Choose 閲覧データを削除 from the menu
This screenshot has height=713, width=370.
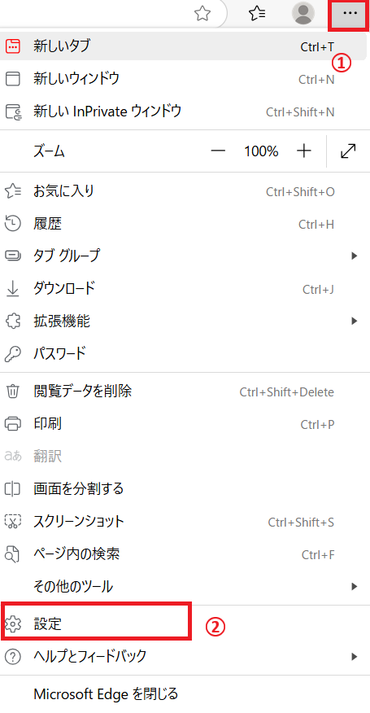[183, 391]
